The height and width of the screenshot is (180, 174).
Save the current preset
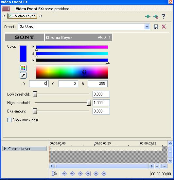[156, 27]
